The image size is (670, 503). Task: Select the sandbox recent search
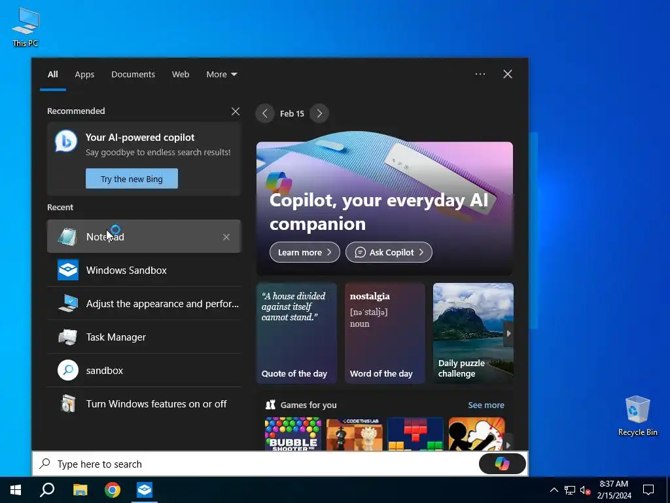tap(144, 371)
